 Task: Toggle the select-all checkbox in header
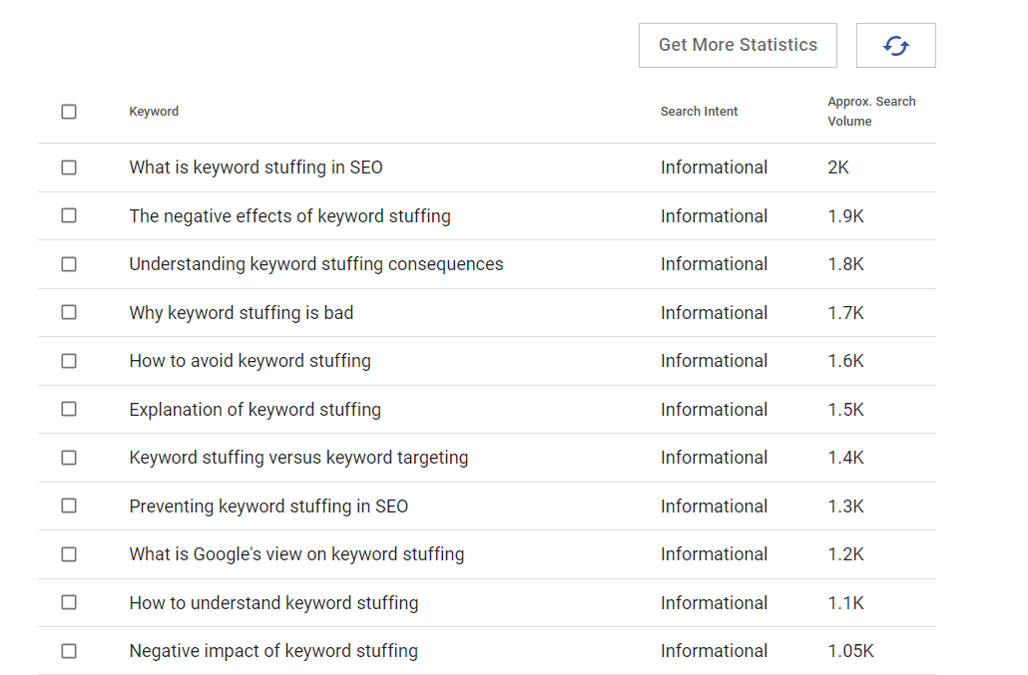(69, 112)
